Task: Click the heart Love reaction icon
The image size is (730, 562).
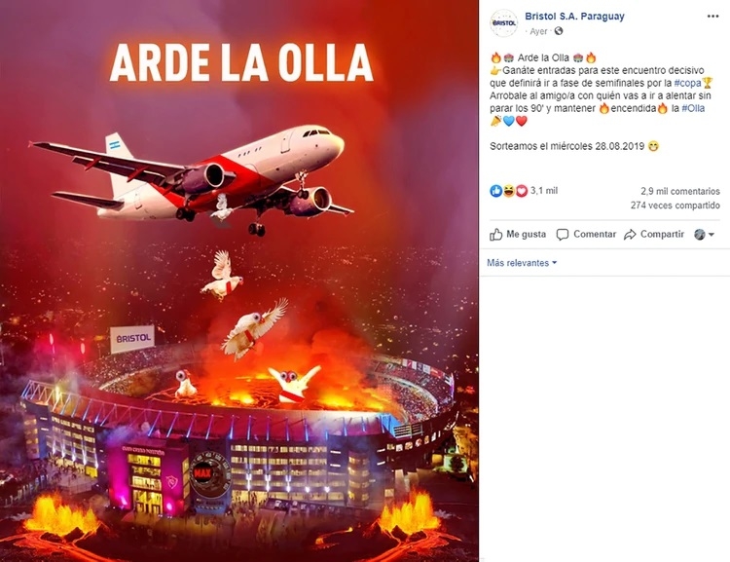Action: [521, 191]
